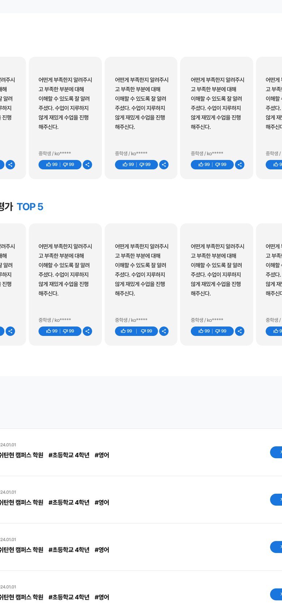Click #초등학교 4학년 tag in the second list row

(69, 502)
